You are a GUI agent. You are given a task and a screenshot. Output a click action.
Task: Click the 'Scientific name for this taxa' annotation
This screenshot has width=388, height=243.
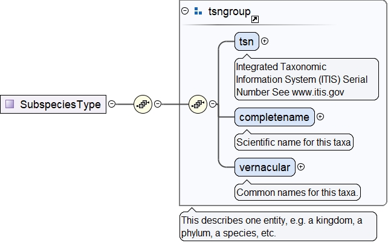pyautogui.click(x=294, y=142)
